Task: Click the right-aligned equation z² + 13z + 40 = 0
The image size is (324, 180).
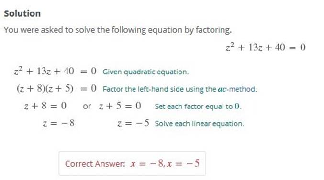Action: tap(266, 47)
